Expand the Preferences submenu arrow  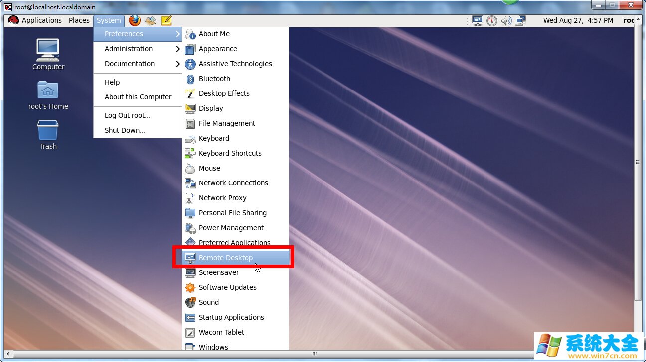click(x=178, y=34)
